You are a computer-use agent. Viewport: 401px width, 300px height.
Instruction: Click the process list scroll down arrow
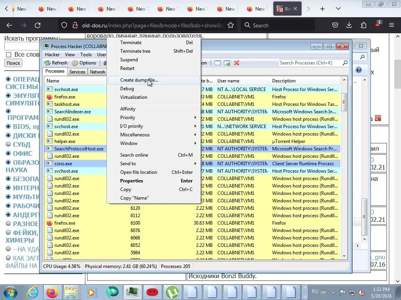[344, 256]
